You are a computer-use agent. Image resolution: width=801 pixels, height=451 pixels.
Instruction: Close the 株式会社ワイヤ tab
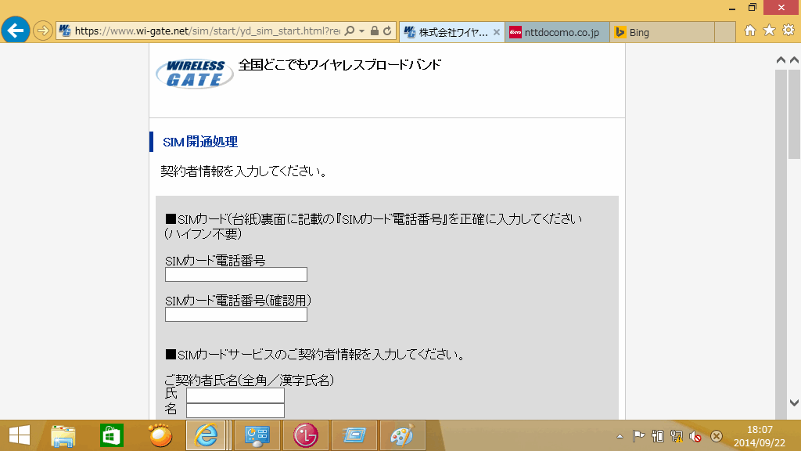[x=496, y=32]
